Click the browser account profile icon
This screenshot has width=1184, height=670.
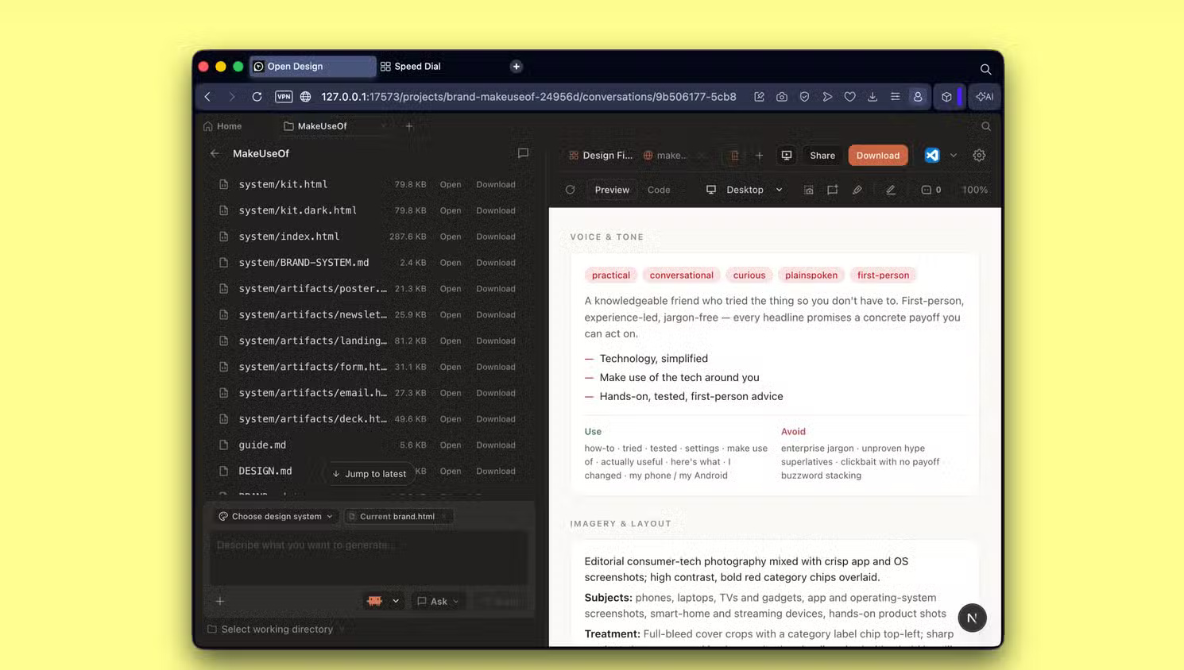tap(918, 97)
